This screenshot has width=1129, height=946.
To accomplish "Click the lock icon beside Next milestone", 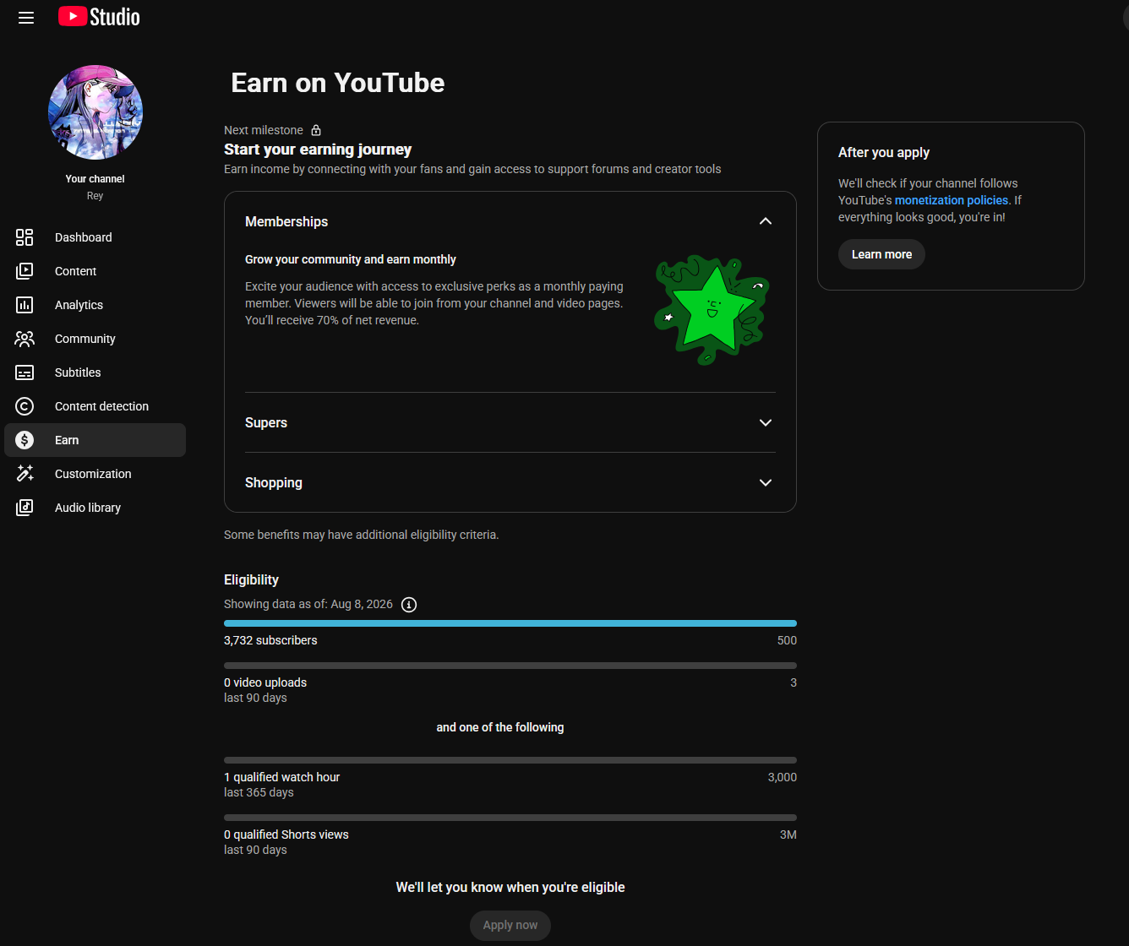I will tap(316, 130).
